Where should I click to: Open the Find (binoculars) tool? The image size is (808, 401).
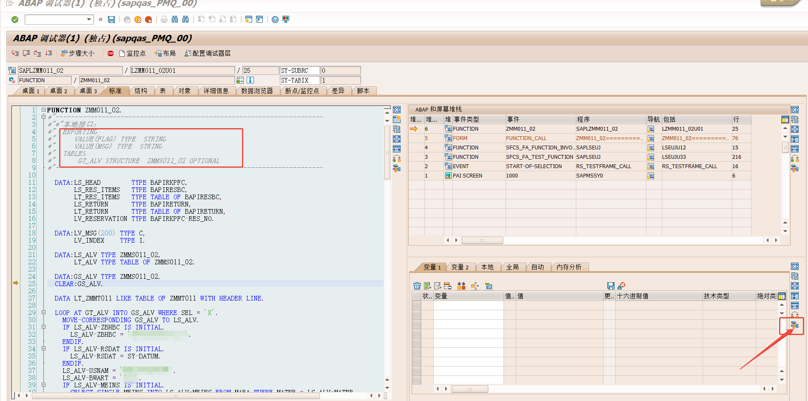[x=175, y=19]
